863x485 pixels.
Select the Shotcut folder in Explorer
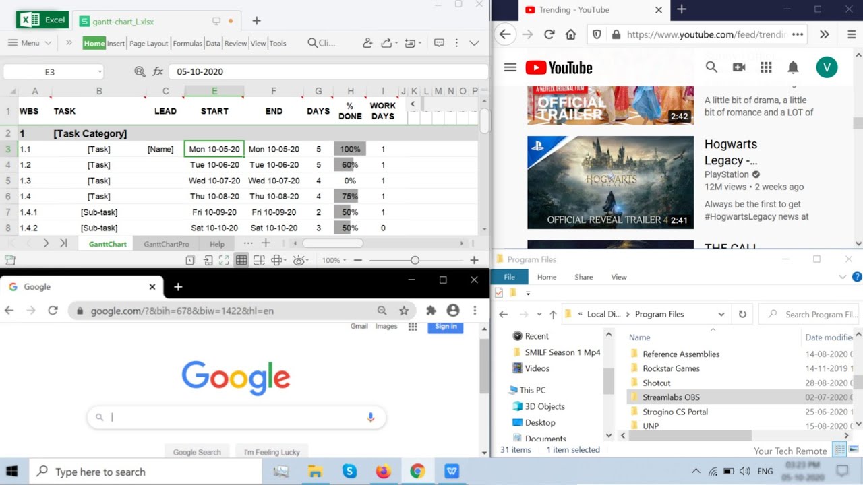pos(656,383)
